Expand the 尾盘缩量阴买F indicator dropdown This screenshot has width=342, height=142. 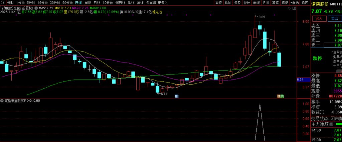[2, 100]
